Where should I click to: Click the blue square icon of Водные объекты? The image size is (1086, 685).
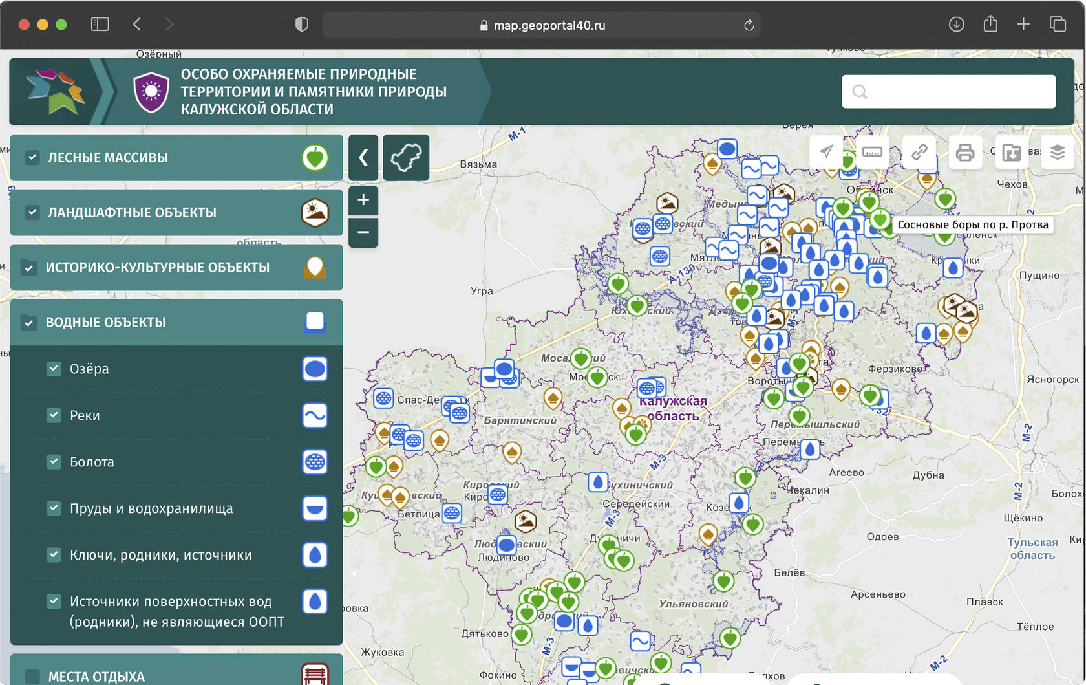click(315, 321)
